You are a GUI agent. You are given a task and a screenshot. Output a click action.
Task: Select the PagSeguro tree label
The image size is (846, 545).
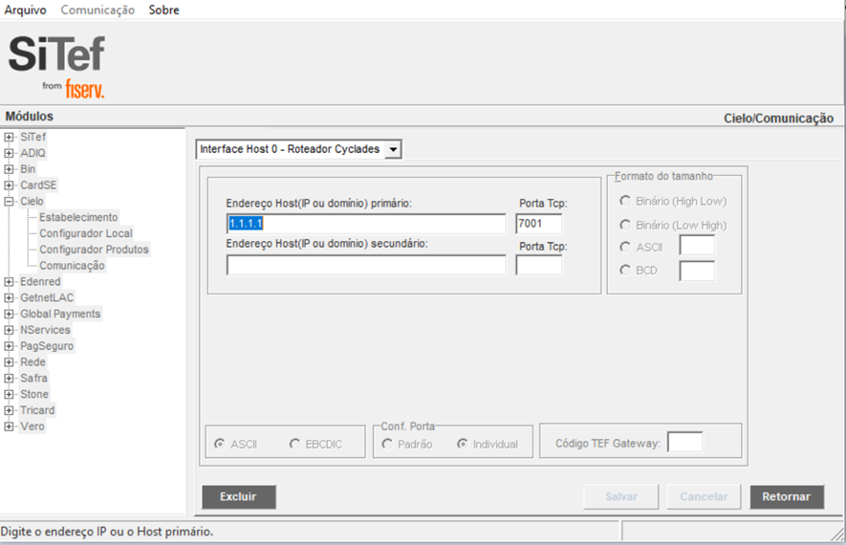point(47,346)
